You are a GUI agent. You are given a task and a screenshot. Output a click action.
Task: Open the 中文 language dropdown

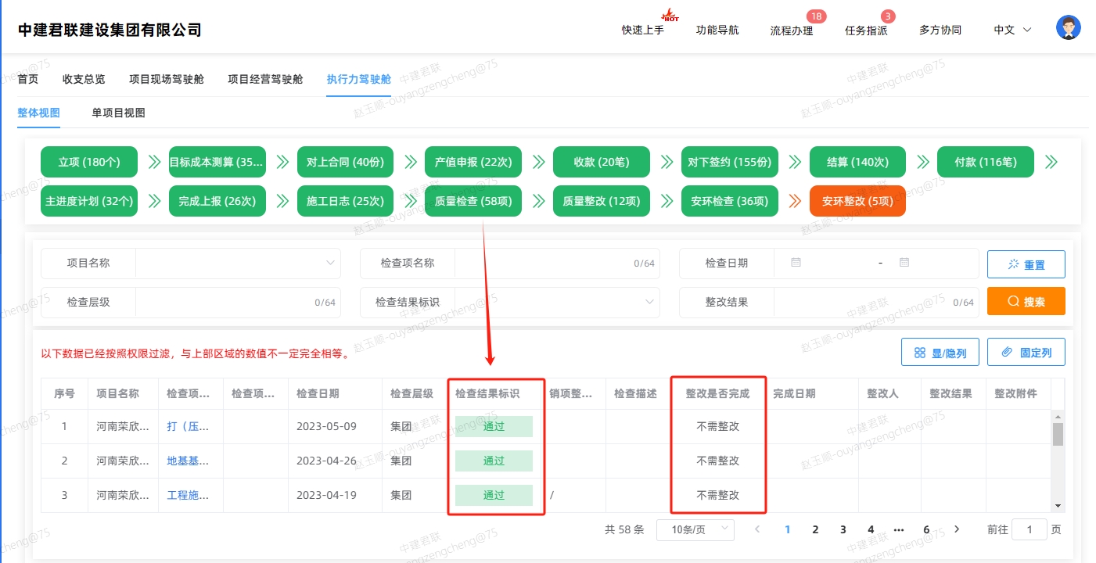click(1011, 30)
